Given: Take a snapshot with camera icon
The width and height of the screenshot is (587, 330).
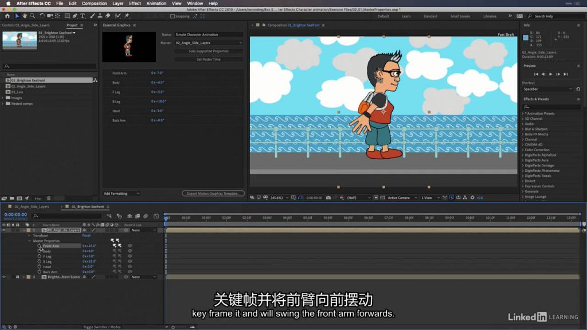Looking at the screenshot, I should coord(328,198).
